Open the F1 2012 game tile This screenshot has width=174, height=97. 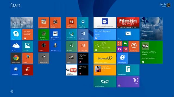tap(43, 46)
